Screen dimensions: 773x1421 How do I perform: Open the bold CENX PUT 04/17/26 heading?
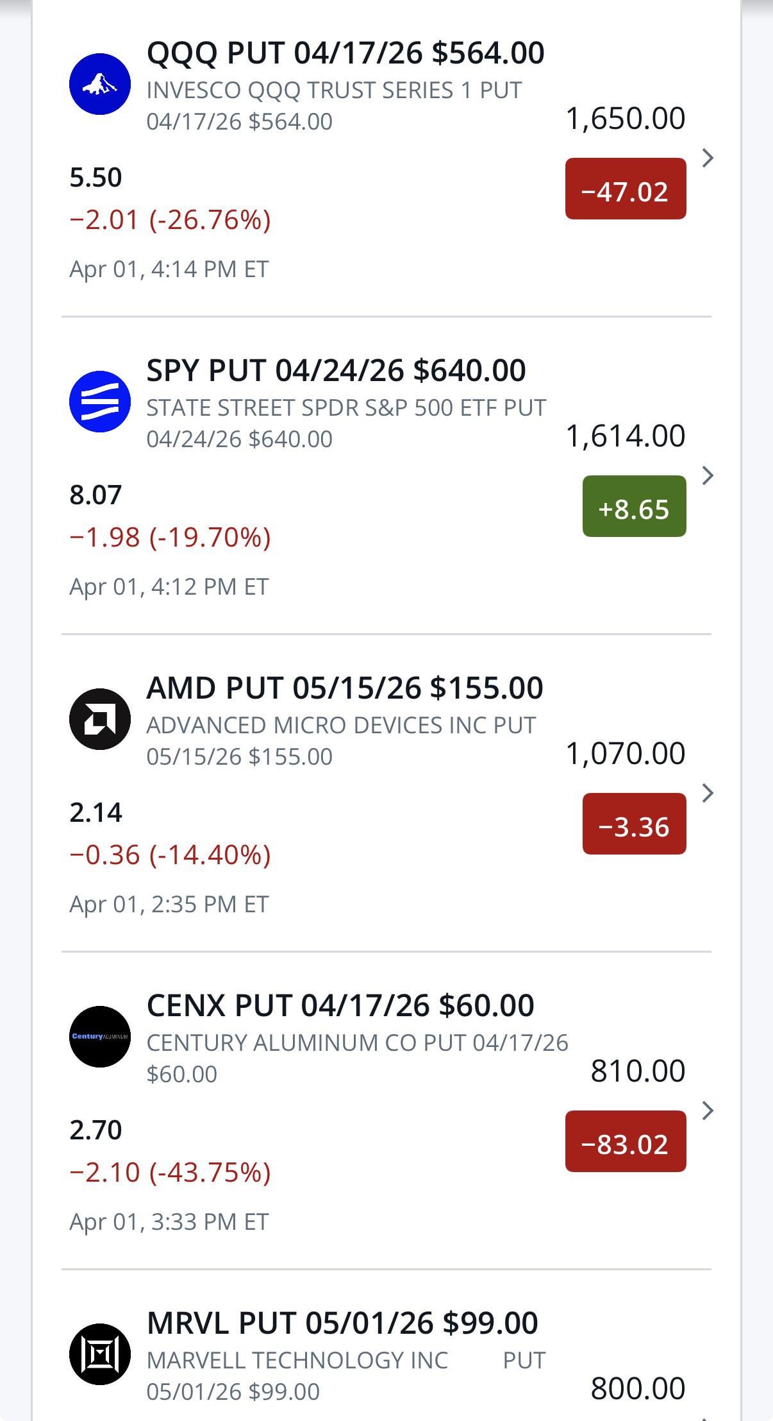340,1005
